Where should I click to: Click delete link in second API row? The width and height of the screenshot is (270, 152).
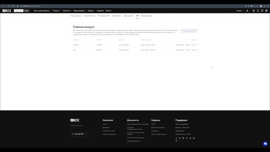point(194,50)
